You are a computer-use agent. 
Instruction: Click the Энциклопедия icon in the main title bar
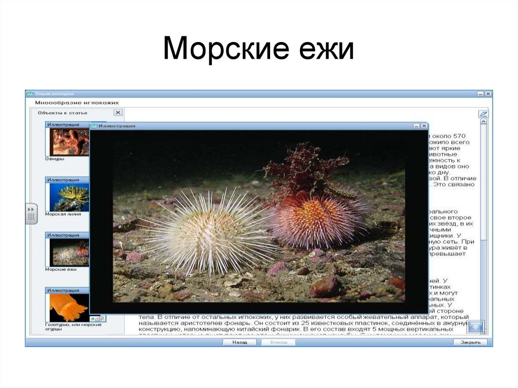pyautogui.click(x=29, y=94)
